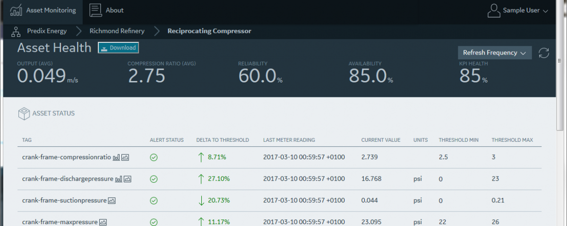Open bar chart for crank-frame-compressionratio

pos(116,158)
